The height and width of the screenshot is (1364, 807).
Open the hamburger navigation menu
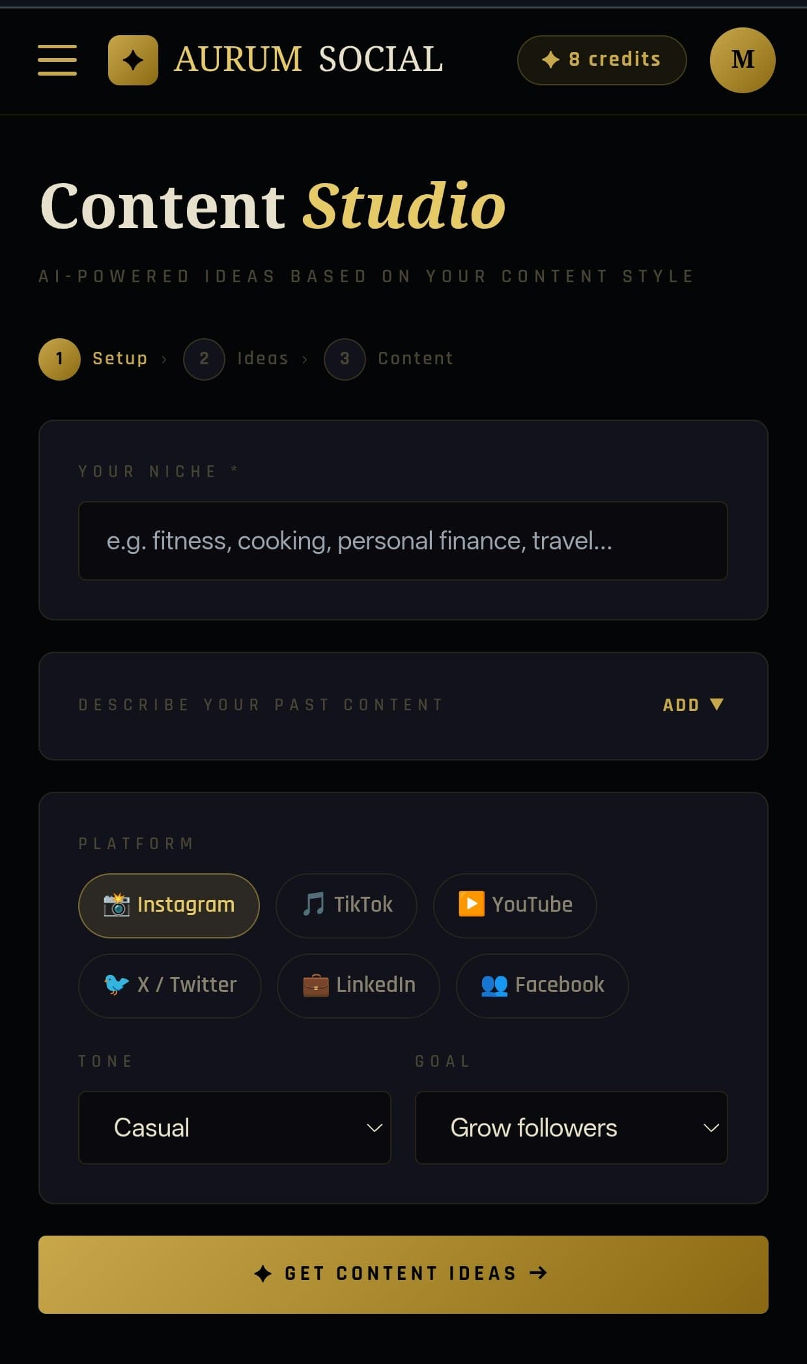tap(57, 61)
